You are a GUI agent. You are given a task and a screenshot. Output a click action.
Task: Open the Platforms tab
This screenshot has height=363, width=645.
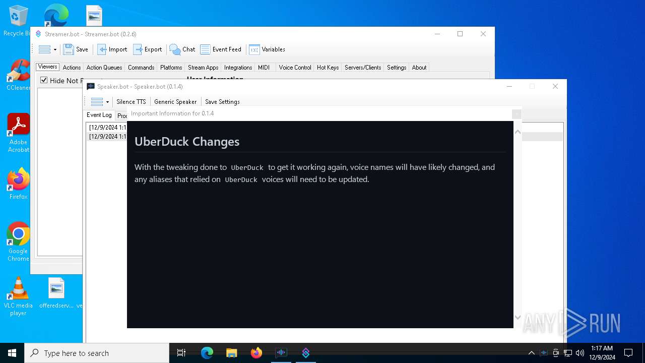[x=171, y=68]
